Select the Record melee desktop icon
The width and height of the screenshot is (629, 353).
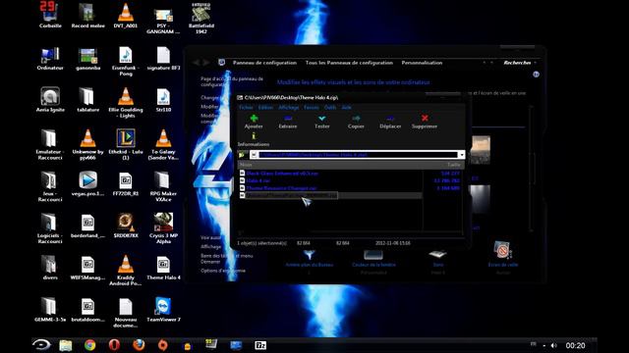(87, 16)
